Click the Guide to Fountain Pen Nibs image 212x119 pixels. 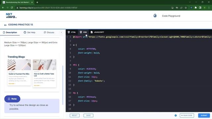[x=19, y=65]
